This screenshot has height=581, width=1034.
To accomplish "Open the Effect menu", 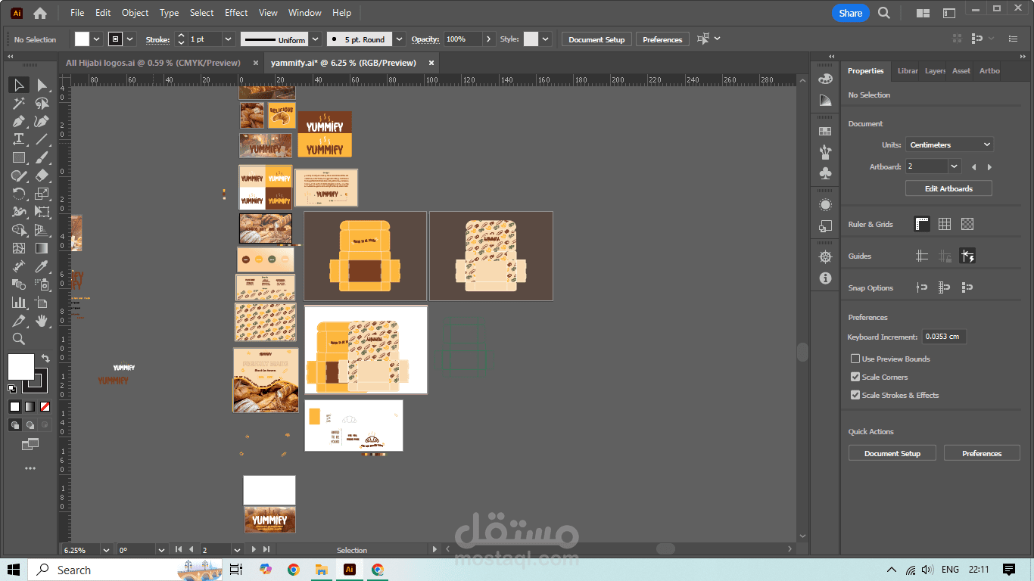I will (236, 13).
